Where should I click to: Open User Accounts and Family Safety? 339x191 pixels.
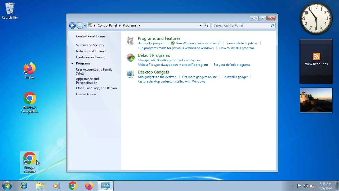94,71
